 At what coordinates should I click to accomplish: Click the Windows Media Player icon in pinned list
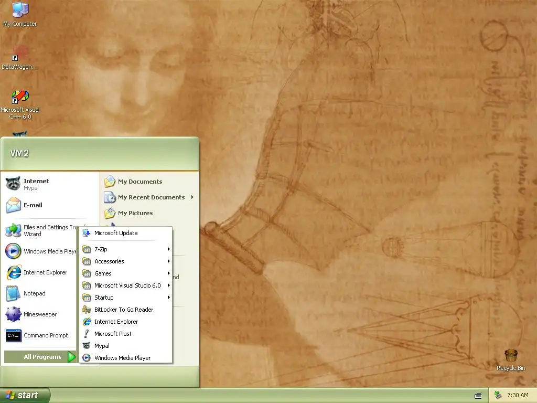click(x=13, y=251)
